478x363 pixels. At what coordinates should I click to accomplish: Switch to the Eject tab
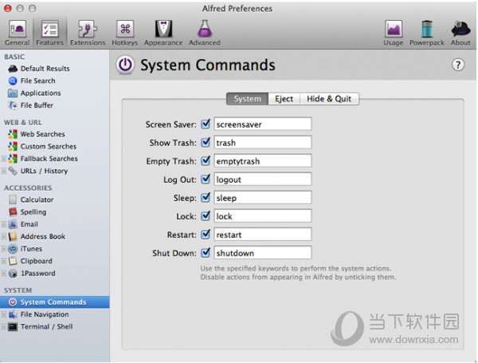284,99
